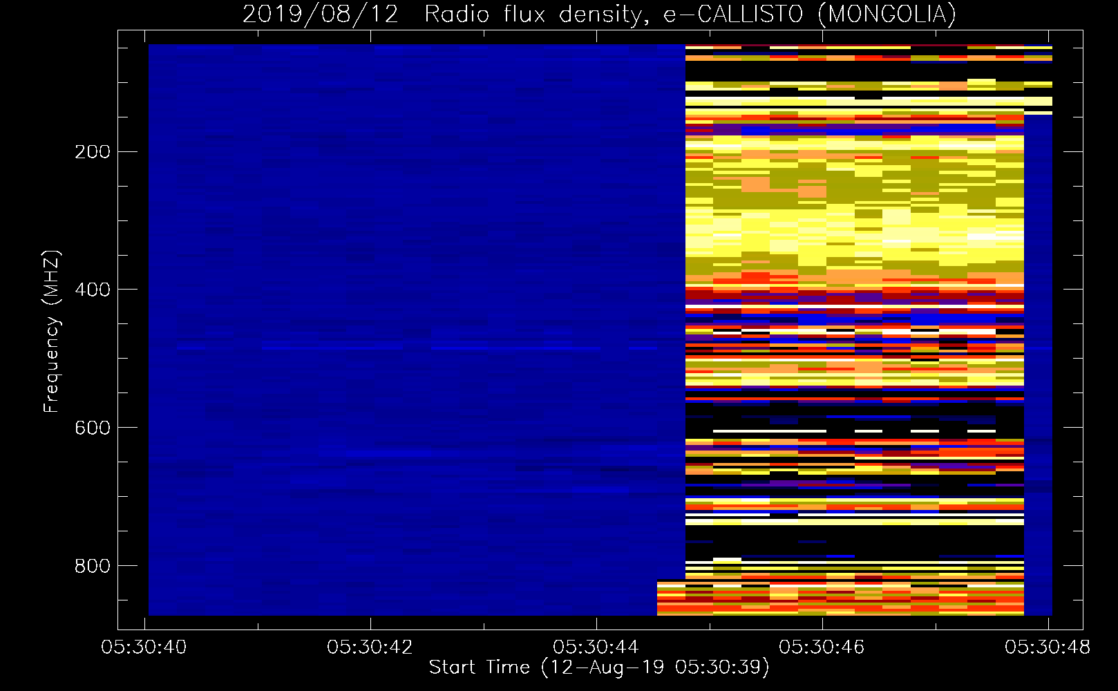Click the "Start Time (12-Aug-19 05:30:39)" label

599,668
